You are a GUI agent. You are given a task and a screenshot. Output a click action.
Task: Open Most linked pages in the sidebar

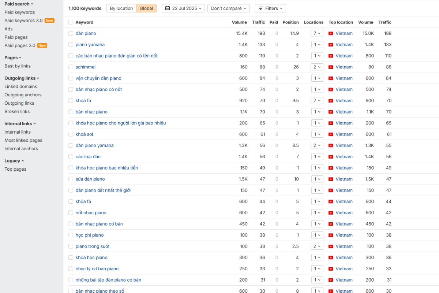coord(23,140)
